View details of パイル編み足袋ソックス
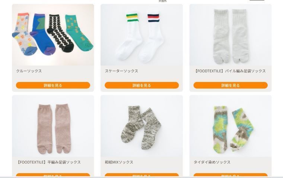 click(230, 85)
